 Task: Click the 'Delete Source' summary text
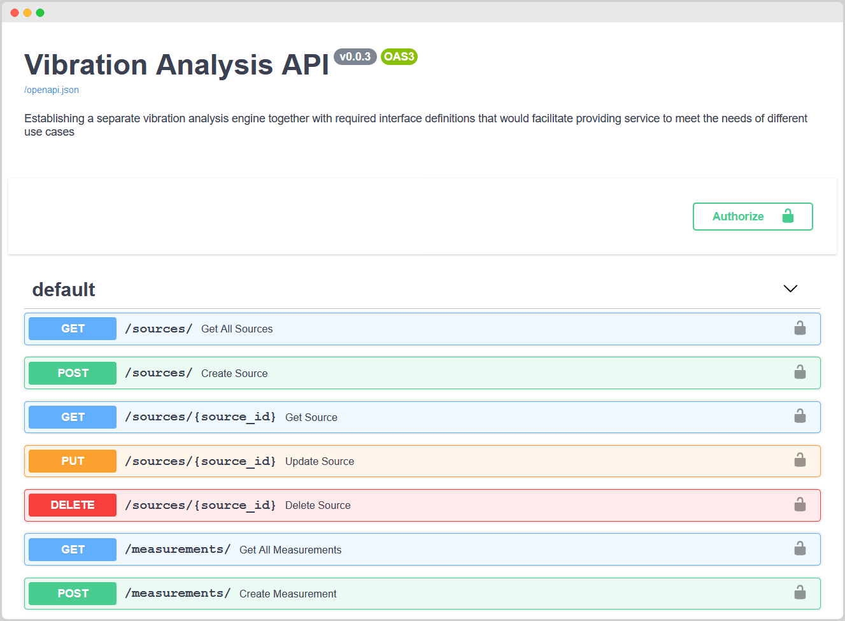pyautogui.click(x=318, y=505)
